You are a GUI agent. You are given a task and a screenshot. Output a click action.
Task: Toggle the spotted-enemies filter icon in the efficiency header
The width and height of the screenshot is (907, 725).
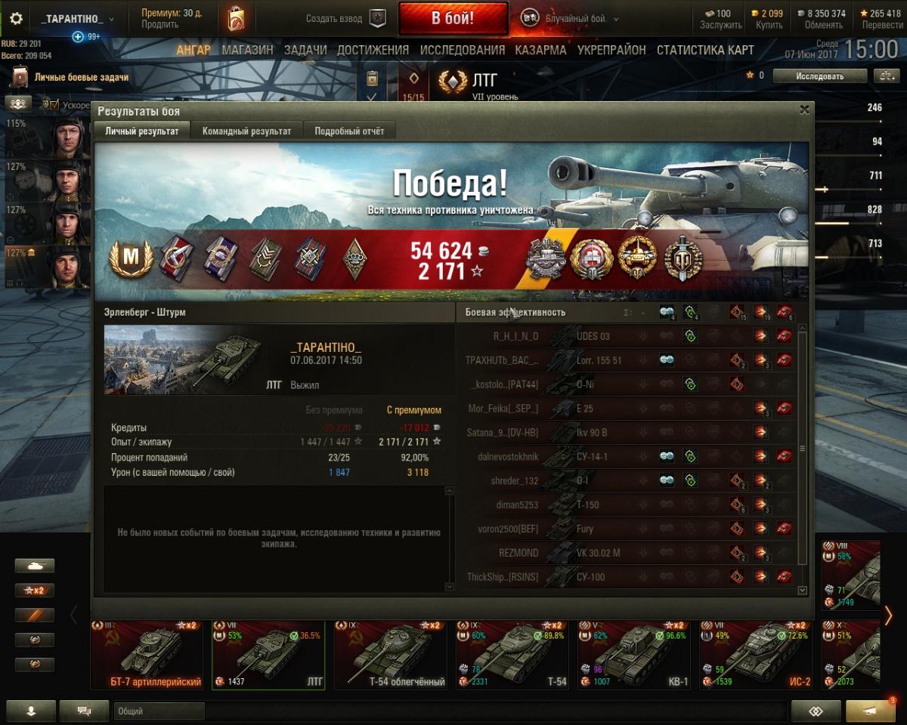click(667, 313)
